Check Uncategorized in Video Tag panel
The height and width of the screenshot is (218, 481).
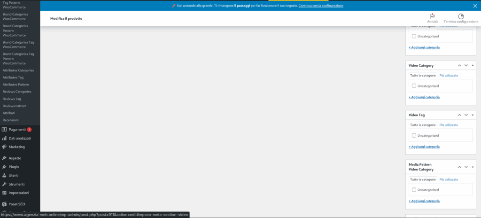coord(414,135)
